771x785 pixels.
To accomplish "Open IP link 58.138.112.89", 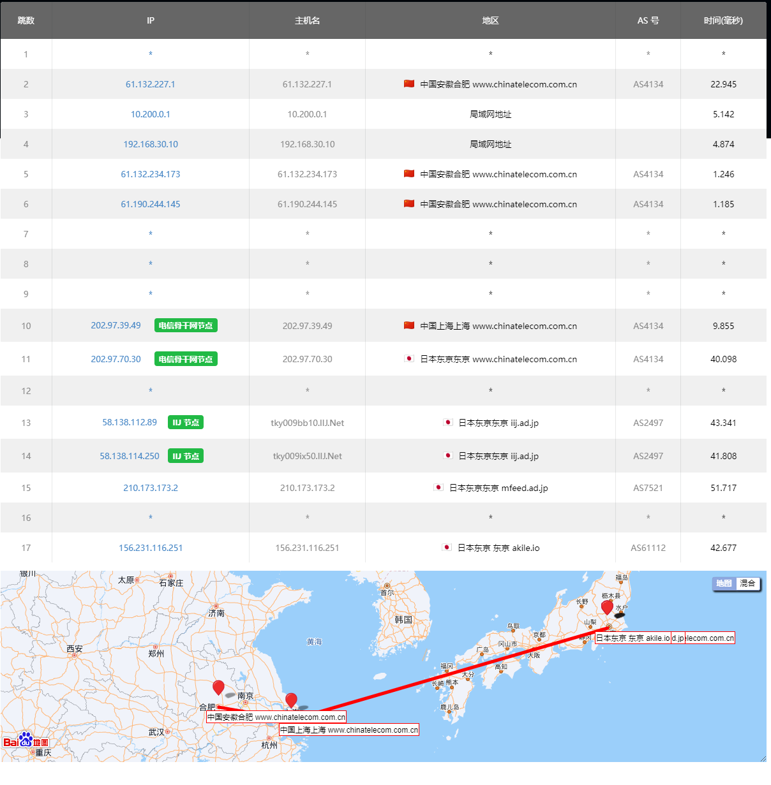I will [x=130, y=422].
